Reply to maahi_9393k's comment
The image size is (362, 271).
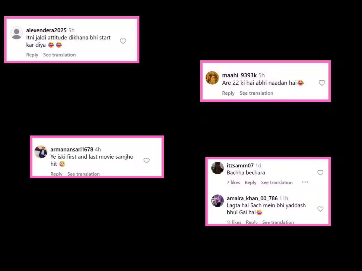point(228,93)
